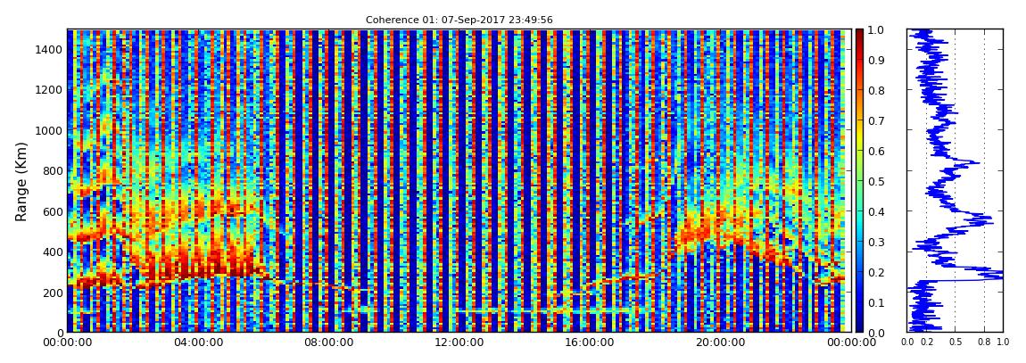Click the 04:00:00 time axis label
Viewport: 1026px width, 363px height.
[197, 342]
